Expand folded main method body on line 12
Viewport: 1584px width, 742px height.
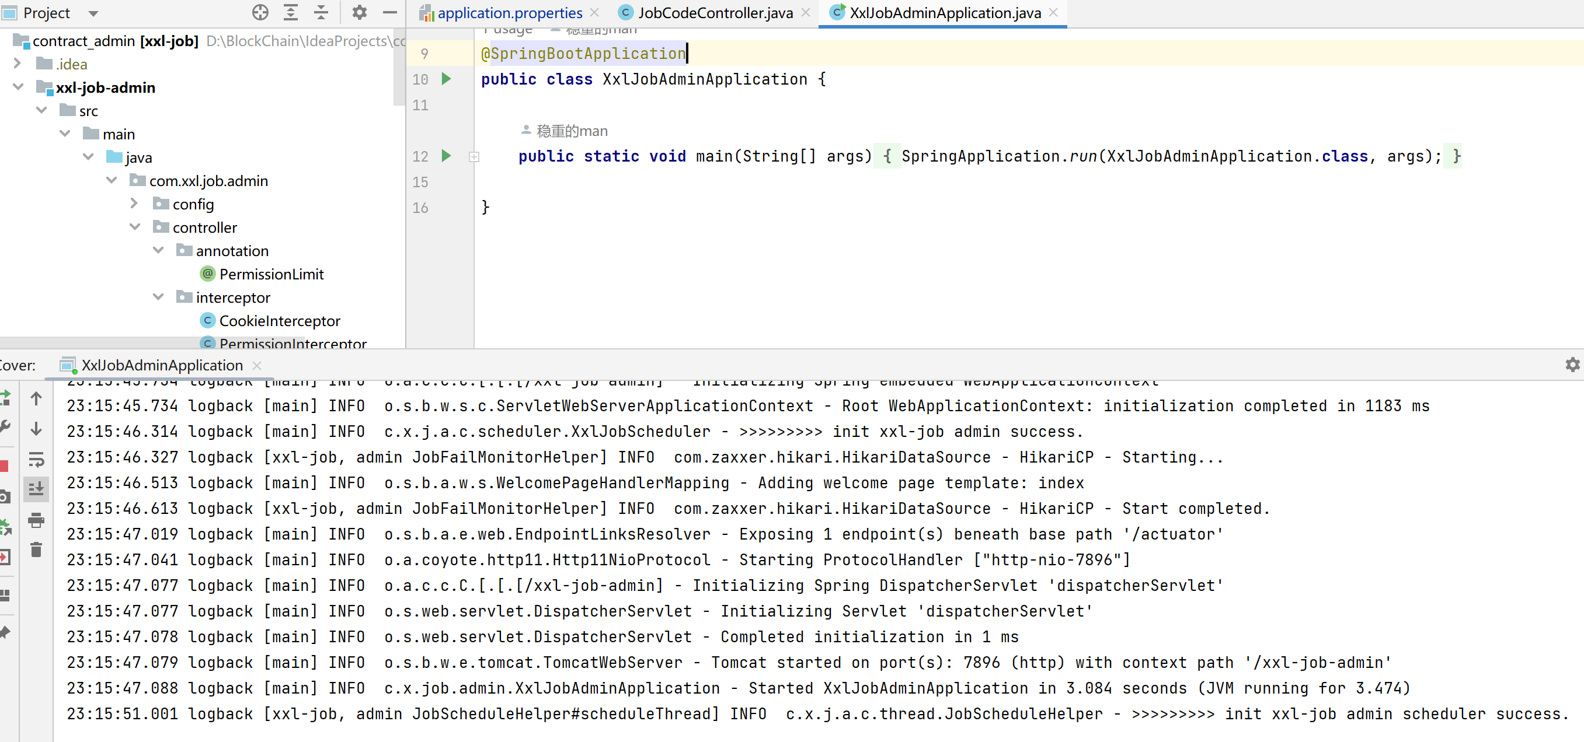point(474,157)
